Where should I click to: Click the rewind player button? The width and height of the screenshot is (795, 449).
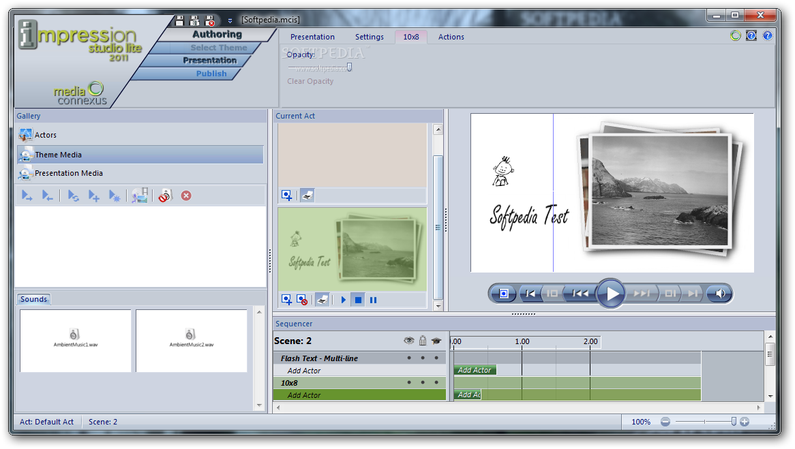pyautogui.click(x=580, y=294)
